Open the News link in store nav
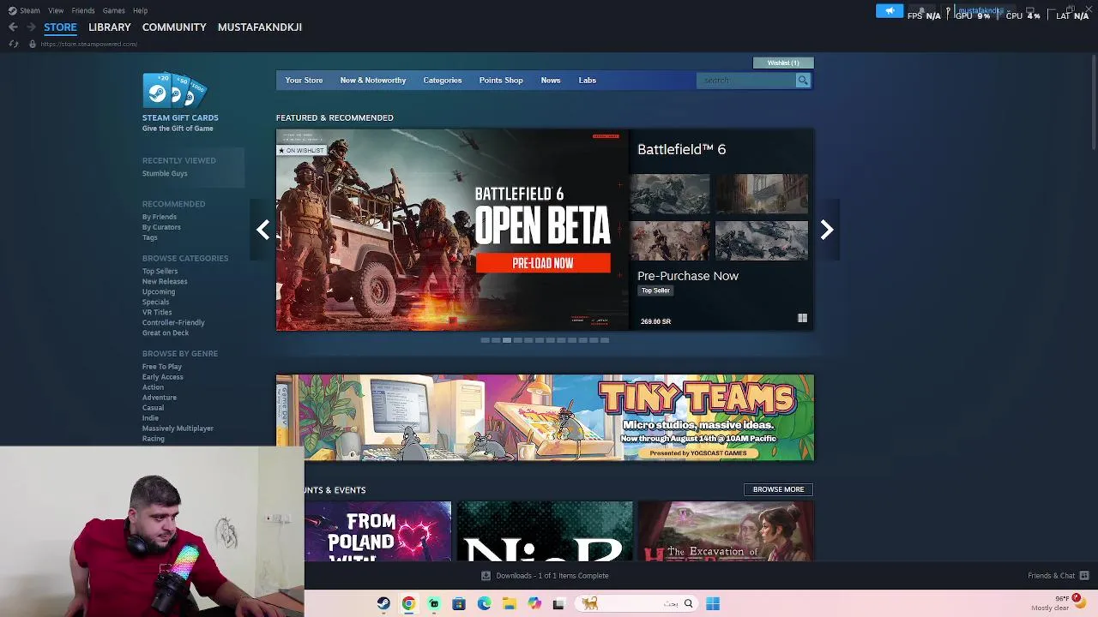Screen dimensions: 1098x617 [x=551, y=81]
